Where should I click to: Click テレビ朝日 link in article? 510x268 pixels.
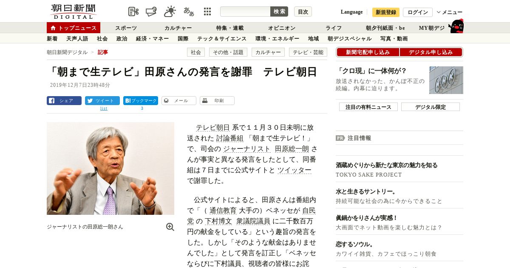pos(213,128)
